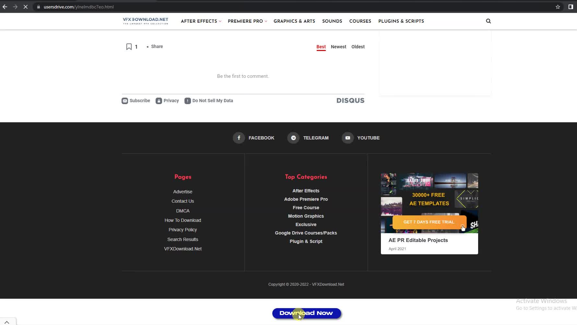Image resolution: width=577 pixels, height=325 pixels.
Task: Open the Contact Us page
Action: 183,201
